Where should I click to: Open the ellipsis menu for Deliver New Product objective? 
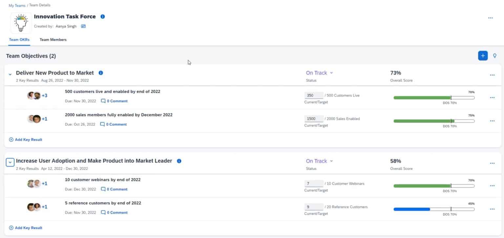[492, 75]
